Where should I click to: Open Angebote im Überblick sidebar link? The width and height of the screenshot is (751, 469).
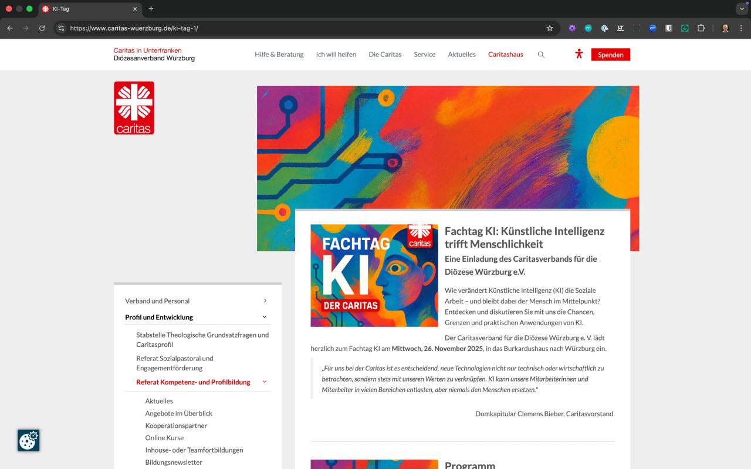coord(179,413)
